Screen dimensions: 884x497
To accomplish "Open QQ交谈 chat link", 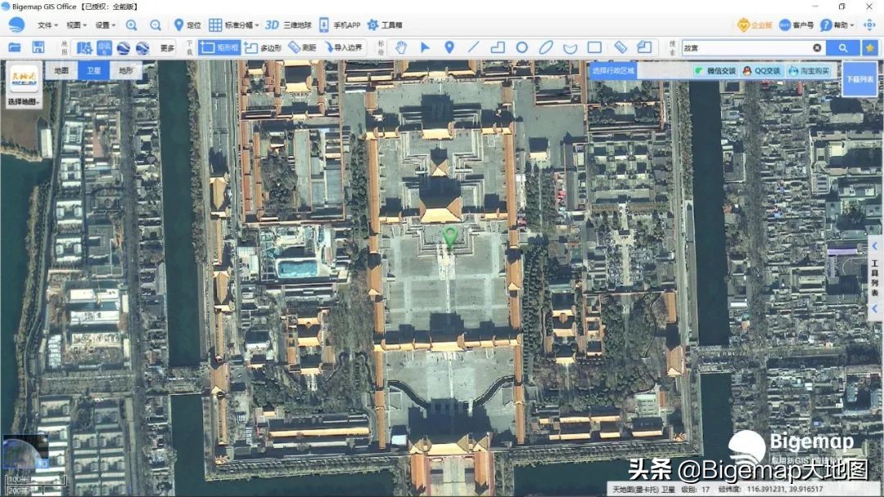I will (x=762, y=71).
